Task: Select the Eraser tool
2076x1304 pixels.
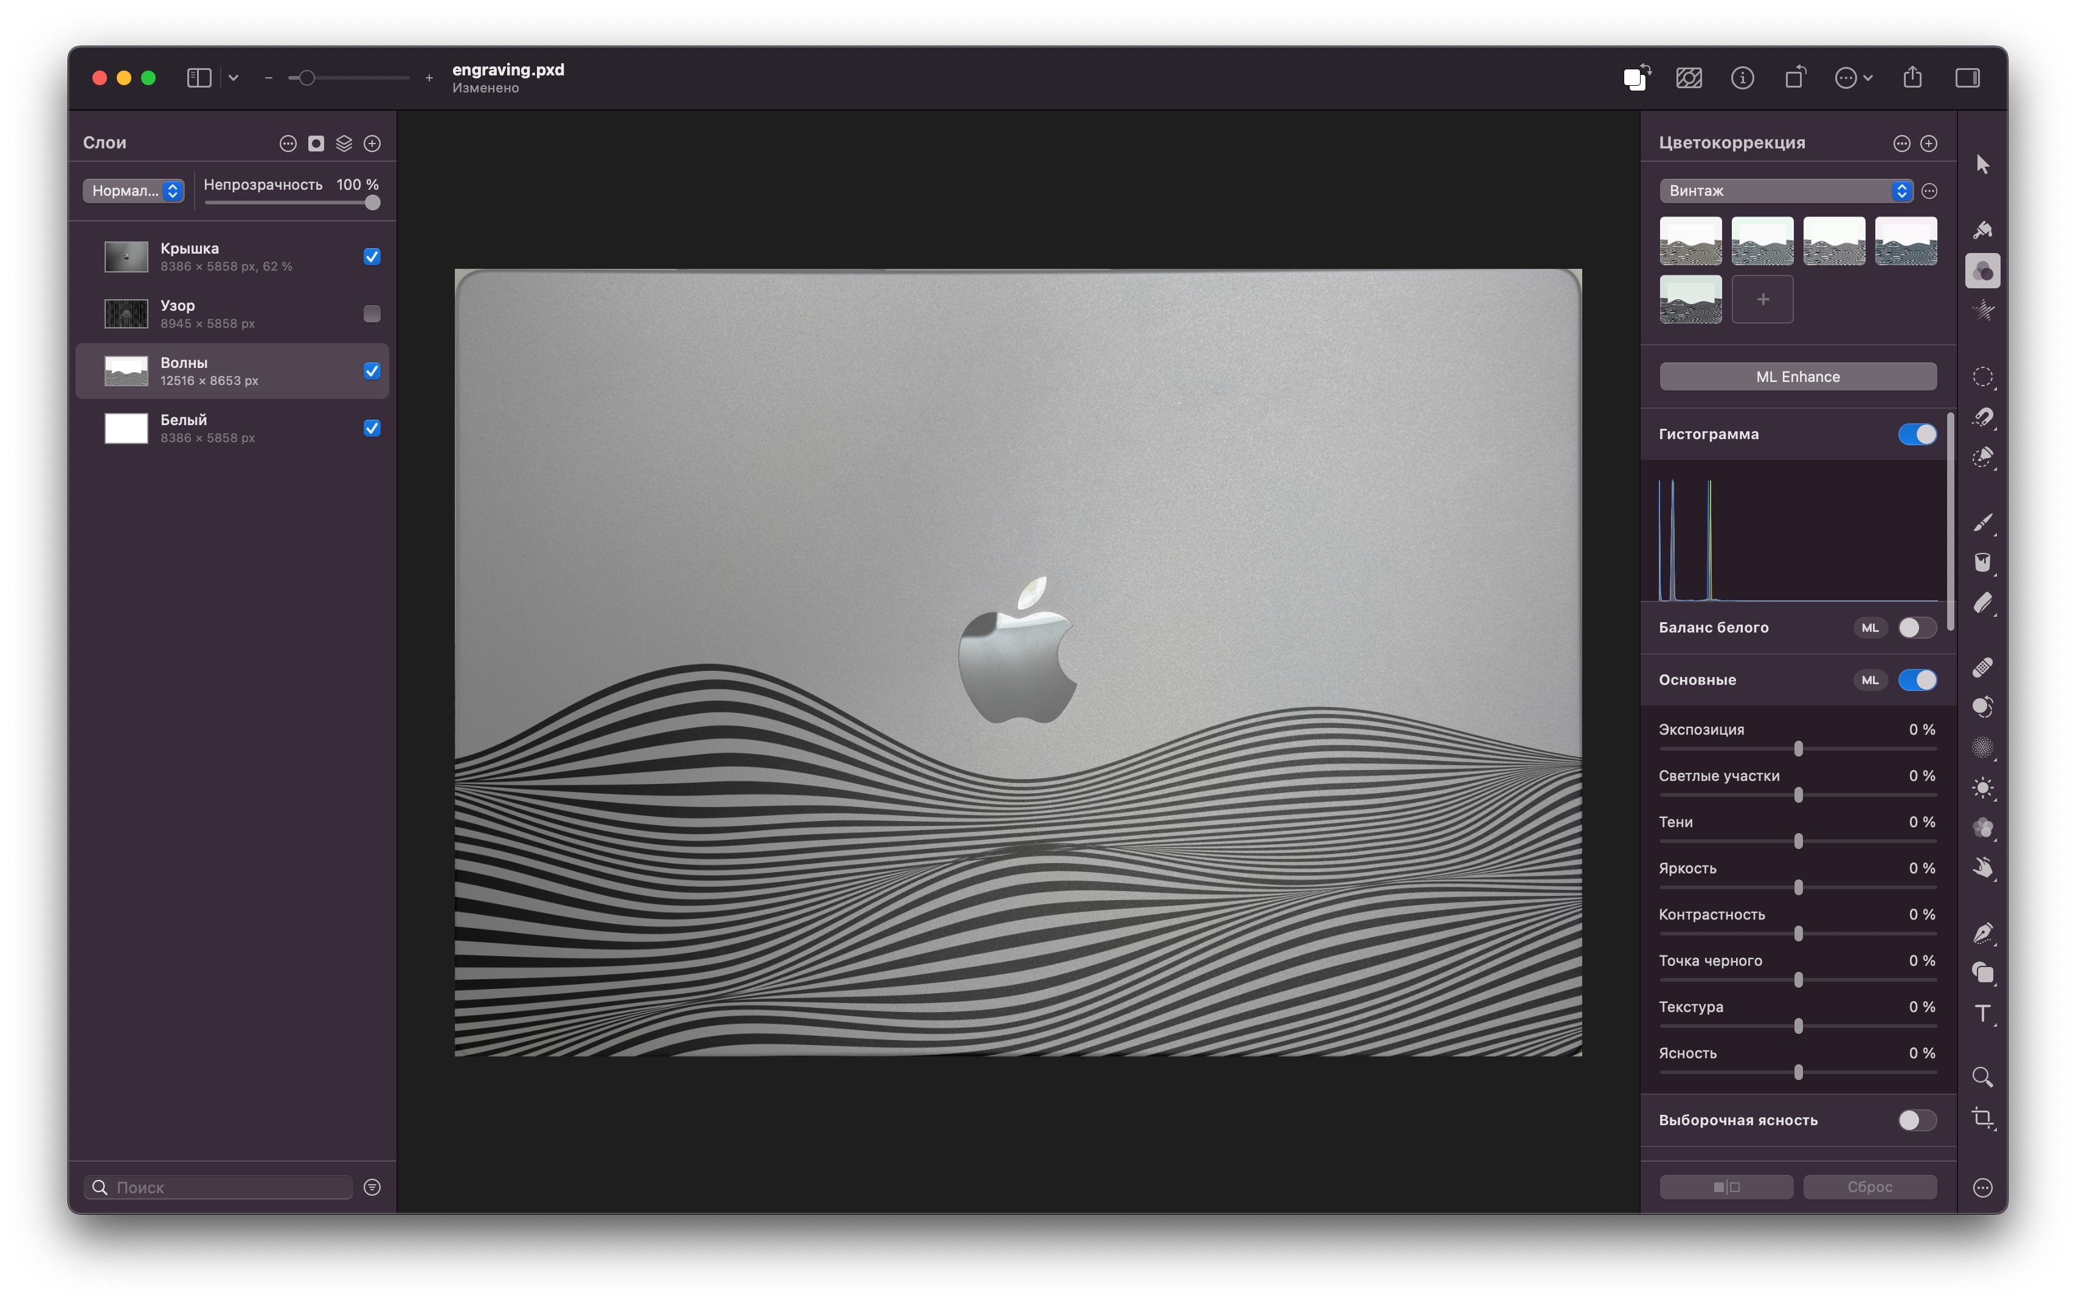Action: click(1982, 603)
